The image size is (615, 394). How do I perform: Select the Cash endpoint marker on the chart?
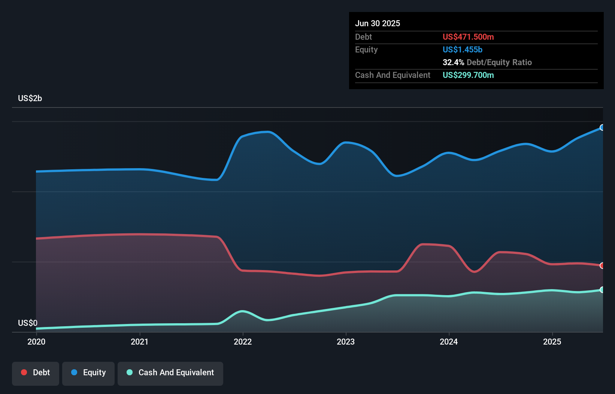[602, 290]
